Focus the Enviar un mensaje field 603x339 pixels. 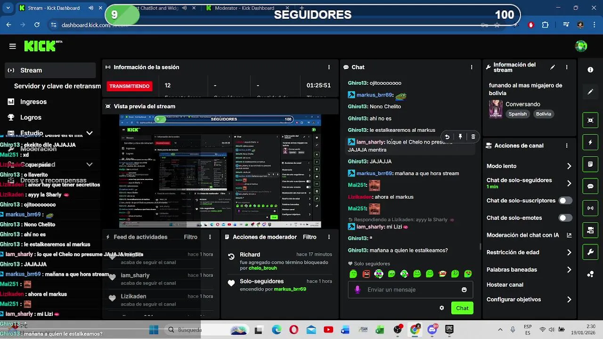pyautogui.click(x=410, y=290)
